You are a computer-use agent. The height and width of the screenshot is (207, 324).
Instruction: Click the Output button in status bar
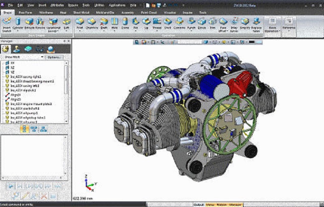click(199, 205)
